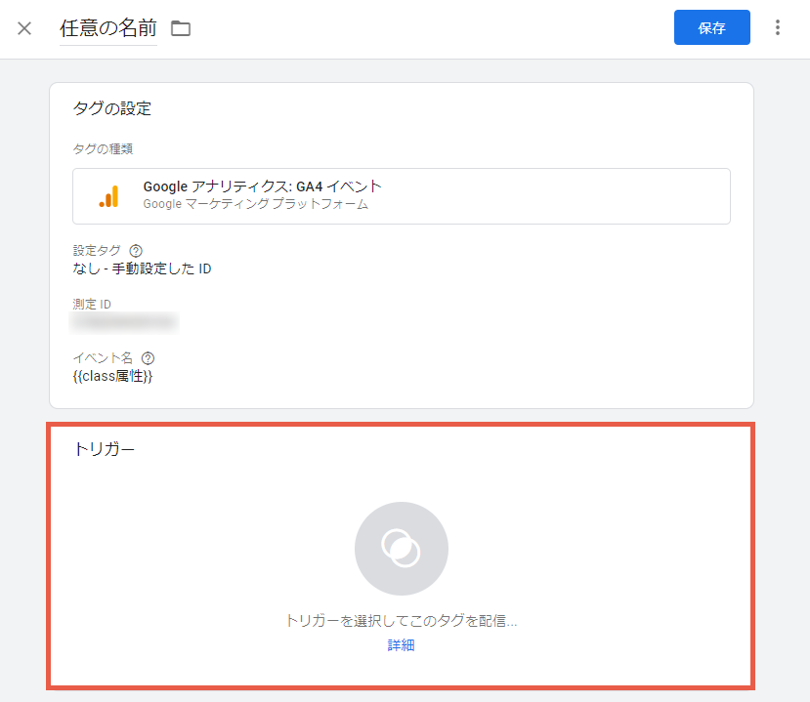This screenshot has width=810, height=702.
Task: Click the トリガーを選択してこのタグを配信… text
Action: (402, 620)
